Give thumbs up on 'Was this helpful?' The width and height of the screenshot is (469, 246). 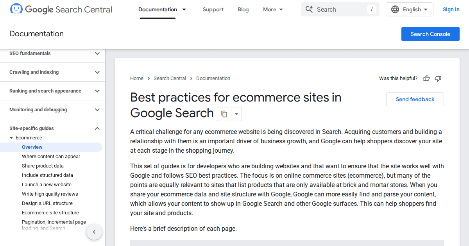pos(426,78)
